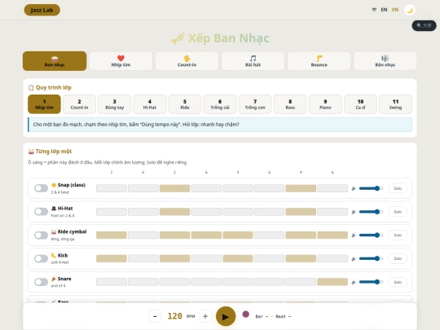Click the step instruction text box
440x330 pixels.
coord(220,125)
